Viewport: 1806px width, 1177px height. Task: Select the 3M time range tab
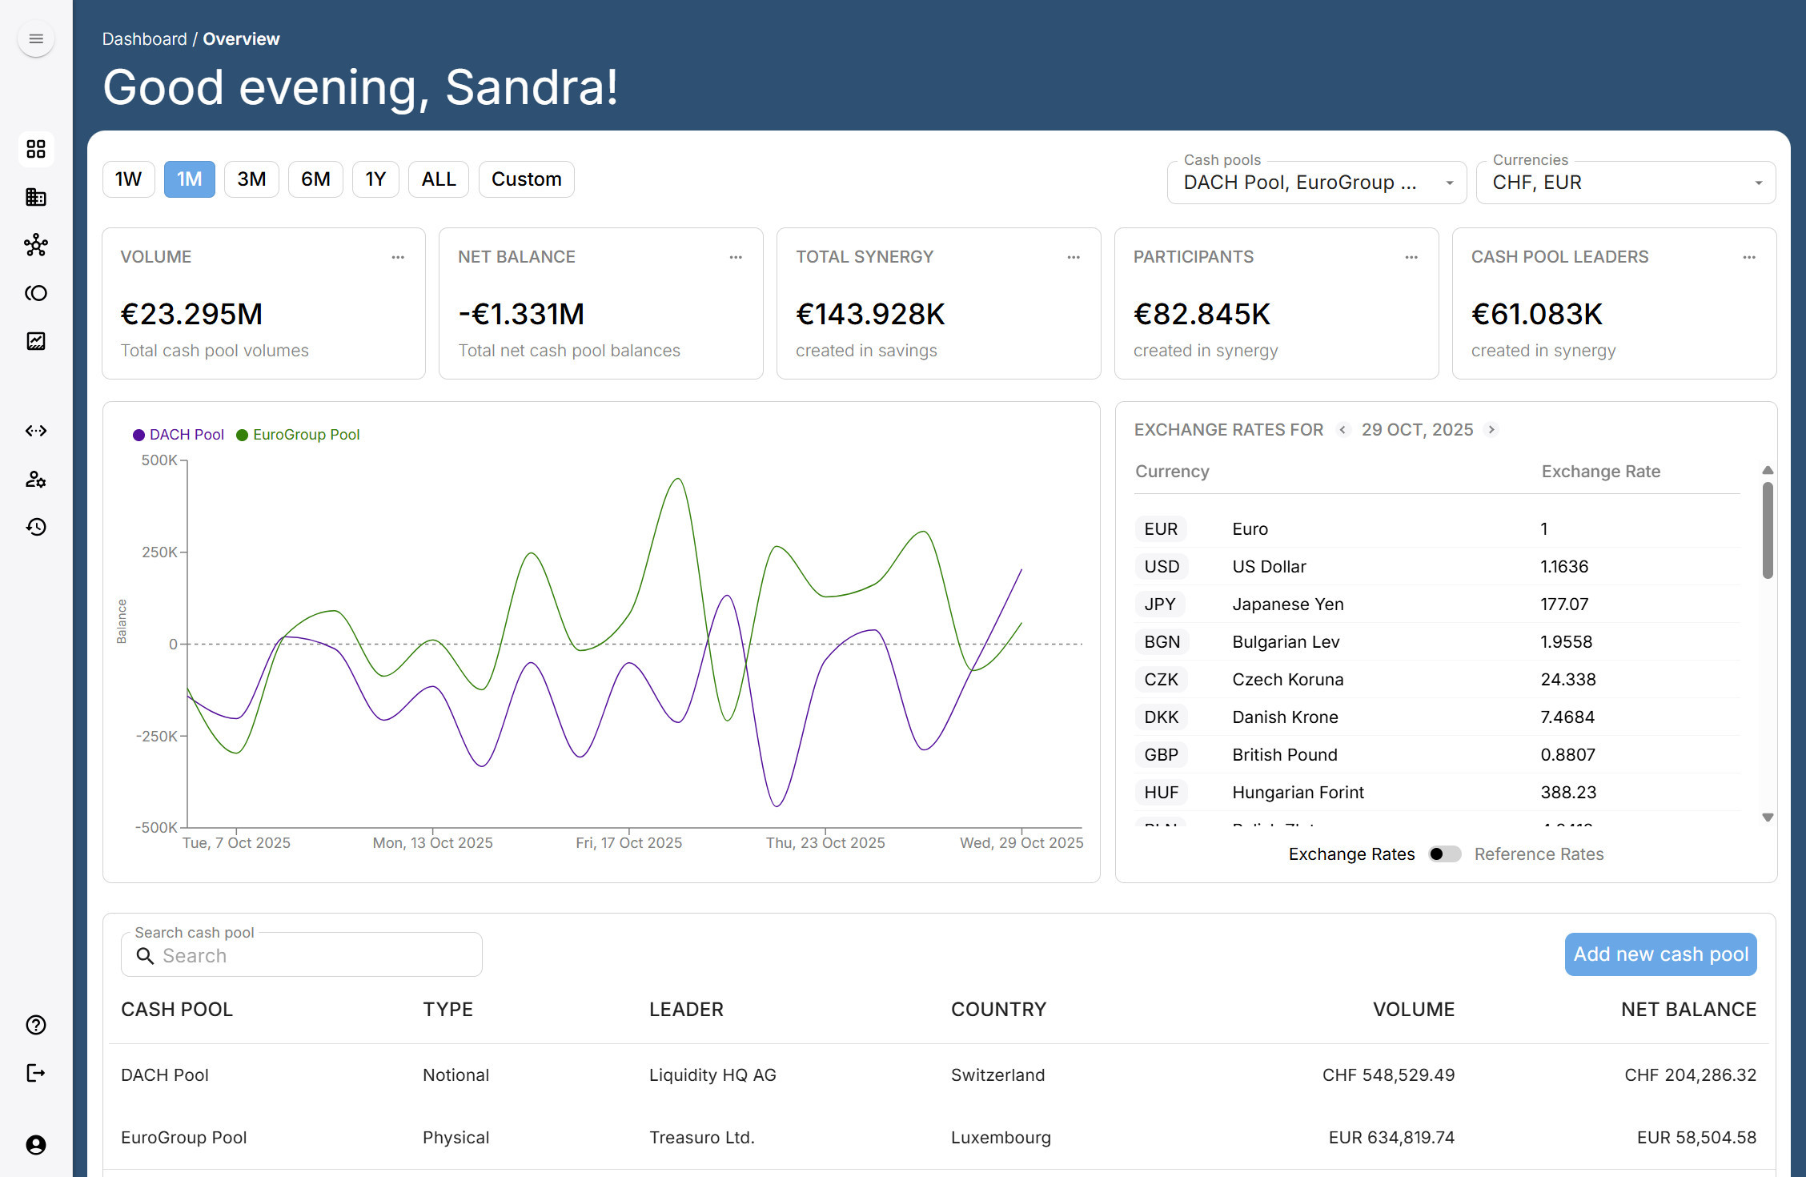pos(251,179)
